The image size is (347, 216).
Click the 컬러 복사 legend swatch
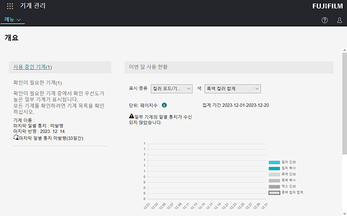[x=274, y=169]
